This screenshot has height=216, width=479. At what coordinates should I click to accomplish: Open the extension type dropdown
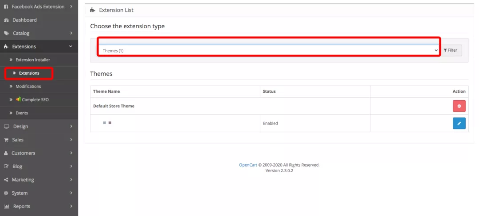coord(269,50)
